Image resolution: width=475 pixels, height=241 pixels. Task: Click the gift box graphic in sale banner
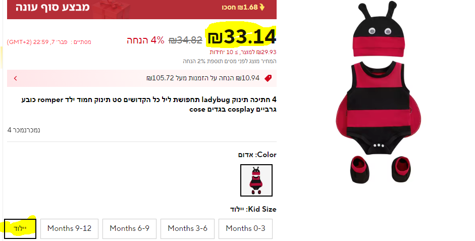tap(111, 9)
